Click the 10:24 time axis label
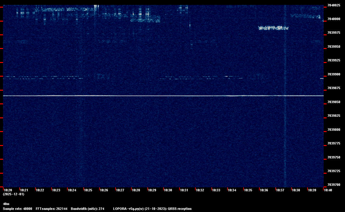Screen dimensions: 345x212 pyautogui.click(x=72, y=190)
